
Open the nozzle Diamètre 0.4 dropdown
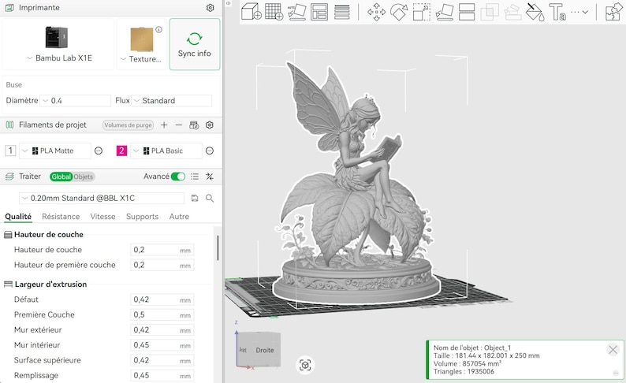pos(76,101)
